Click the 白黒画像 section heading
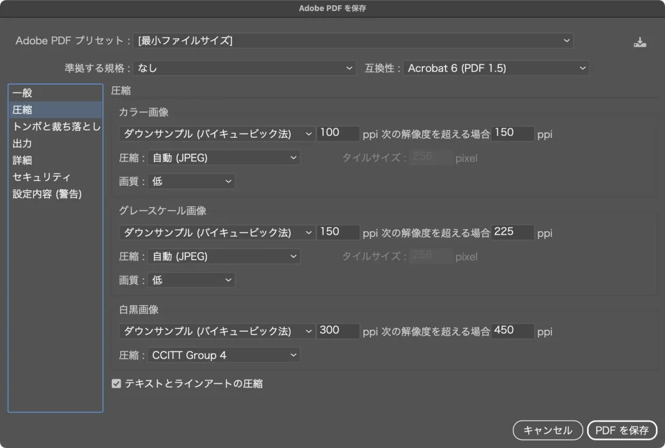665x448 pixels. tap(139, 310)
